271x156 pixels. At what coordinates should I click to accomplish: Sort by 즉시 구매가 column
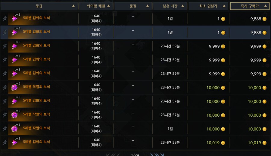[250, 6]
